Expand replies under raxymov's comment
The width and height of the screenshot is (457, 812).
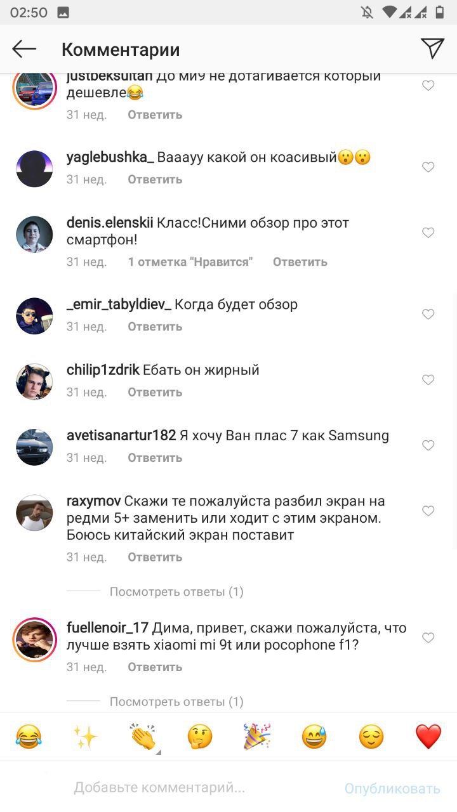pos(176,592)
